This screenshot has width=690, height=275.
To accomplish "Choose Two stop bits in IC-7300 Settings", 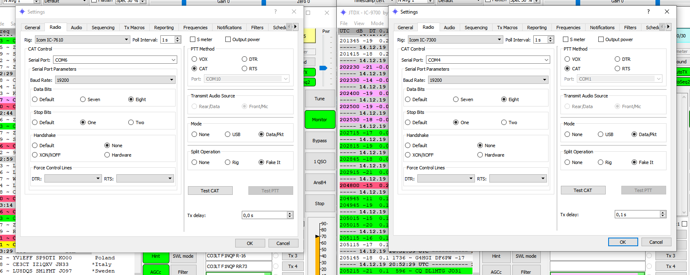I will 504,122.
